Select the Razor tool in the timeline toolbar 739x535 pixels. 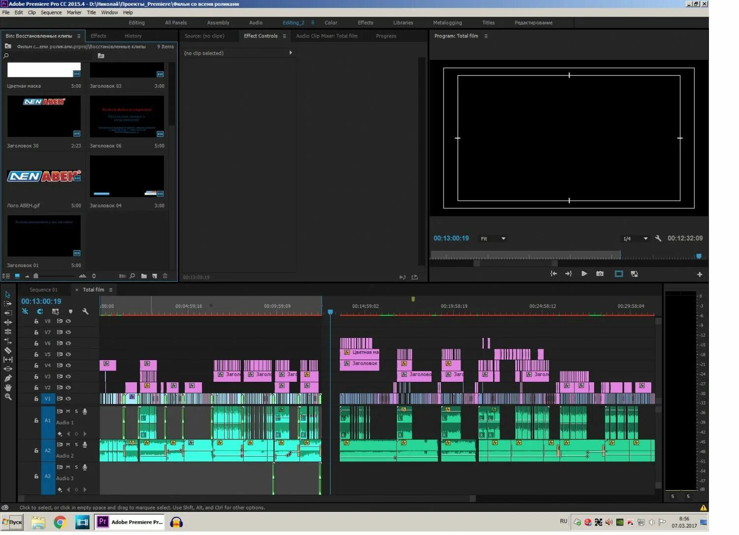(x=8, y=350)
